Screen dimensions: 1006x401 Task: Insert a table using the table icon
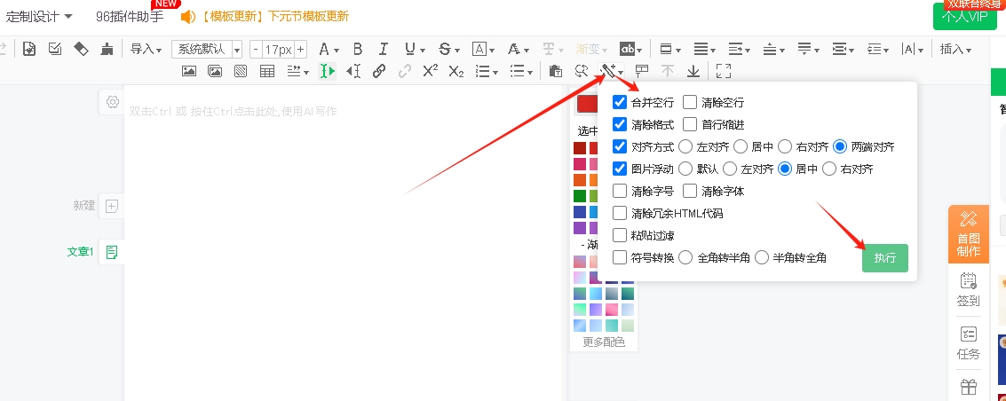266,71
